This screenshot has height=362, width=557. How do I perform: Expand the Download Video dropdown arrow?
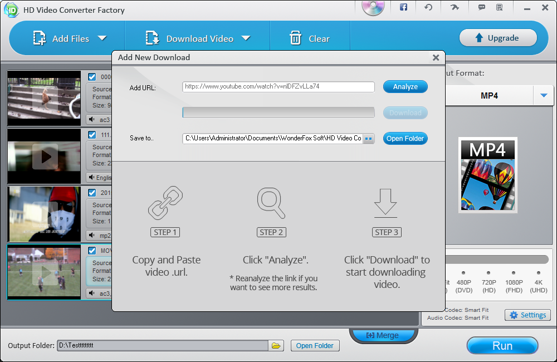point(246,38)
